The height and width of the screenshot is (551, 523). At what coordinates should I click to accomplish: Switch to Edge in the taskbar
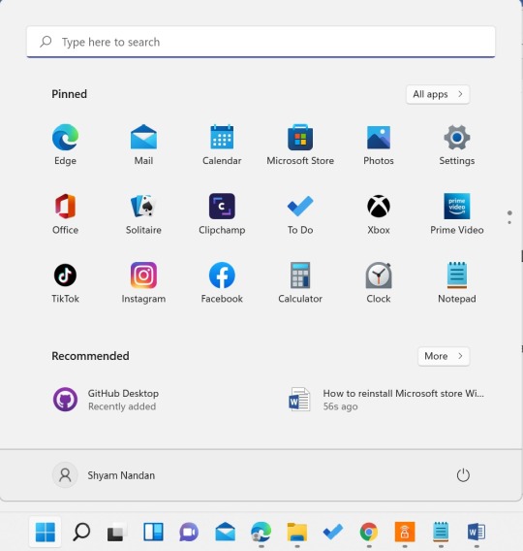[261, 532]
